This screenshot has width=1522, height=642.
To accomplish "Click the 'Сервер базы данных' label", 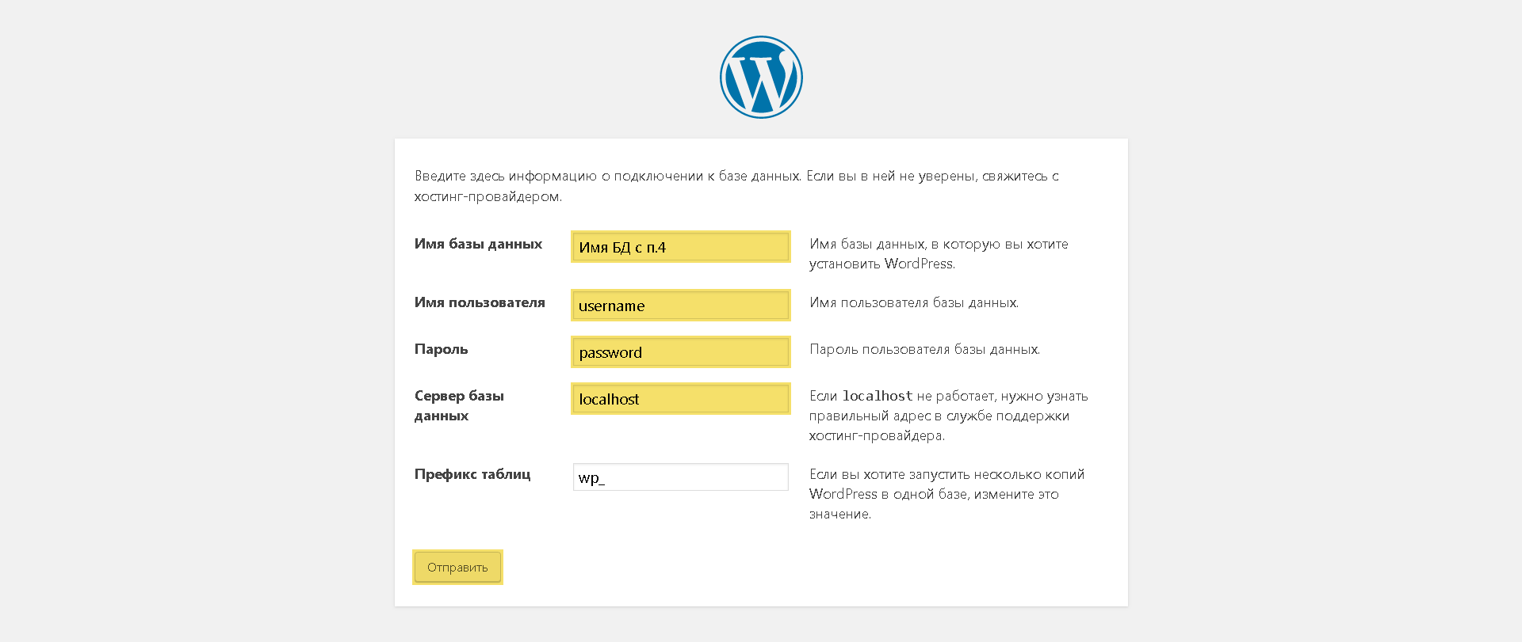I will coord(459,405).
